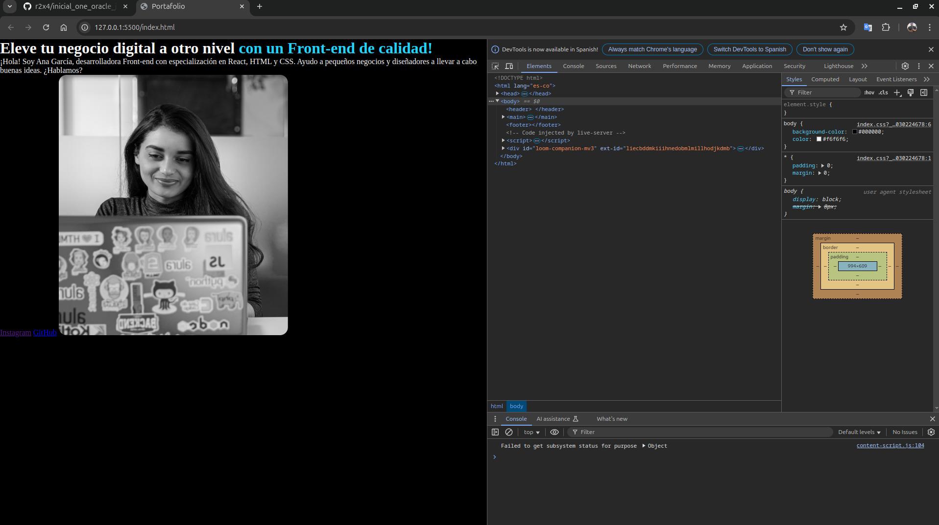Open the Instagram link on page
Viewport: 939px width, 525px height.
click(x=16, y=333)
